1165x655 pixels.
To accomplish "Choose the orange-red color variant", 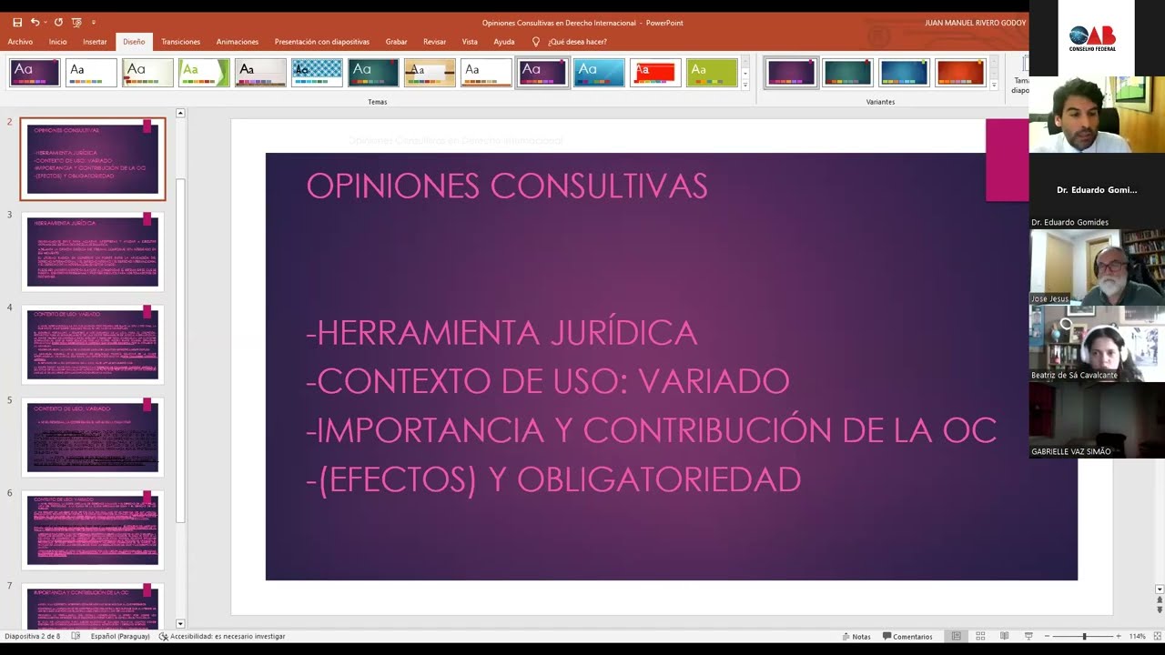I will [x=960, y=73].
